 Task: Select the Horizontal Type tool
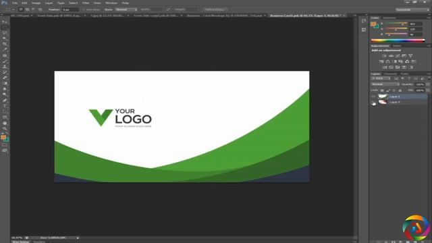pos(5,106)
